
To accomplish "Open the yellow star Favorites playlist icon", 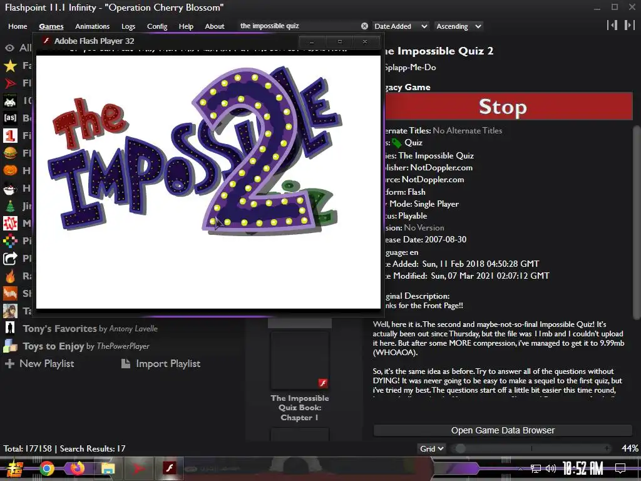I will pos(10,65).
